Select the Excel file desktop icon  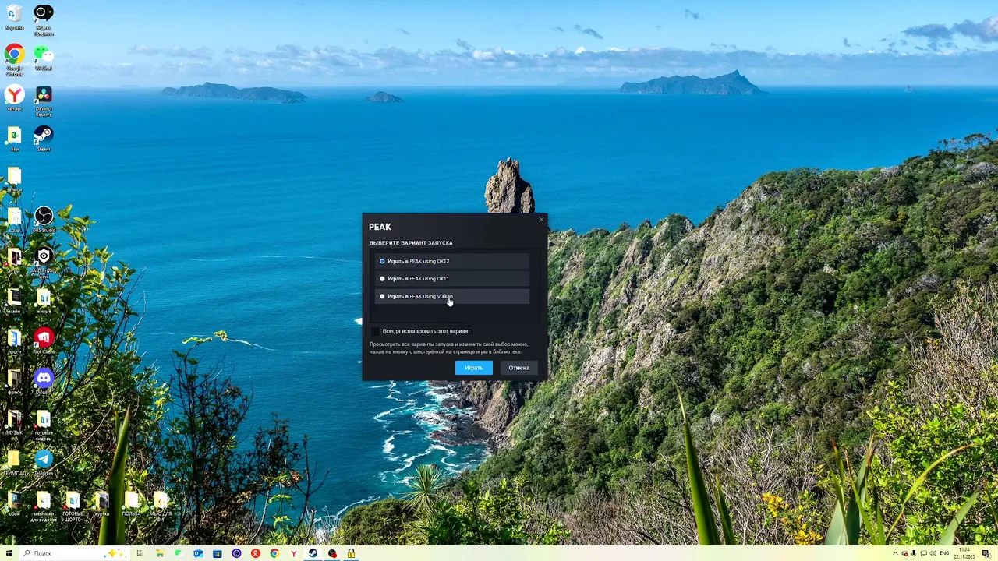point(14,139)
